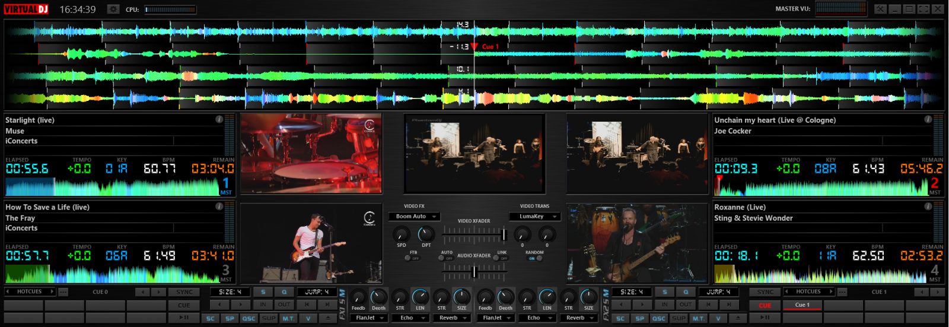Click the left deck CUE button
This screenshot has height=327, width=949.
pos(184,305)
